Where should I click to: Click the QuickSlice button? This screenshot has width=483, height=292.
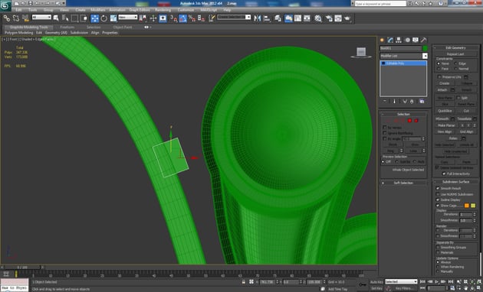click(x=445, y=111)
